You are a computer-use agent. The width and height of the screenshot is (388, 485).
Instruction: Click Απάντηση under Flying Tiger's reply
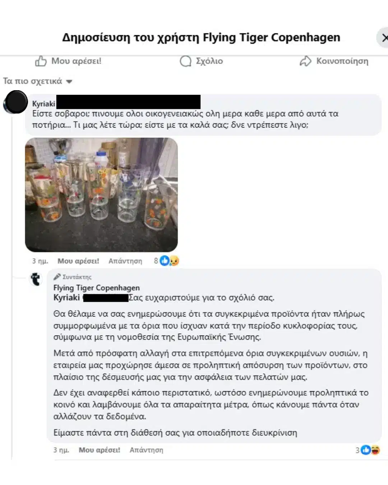coord(147,450)
